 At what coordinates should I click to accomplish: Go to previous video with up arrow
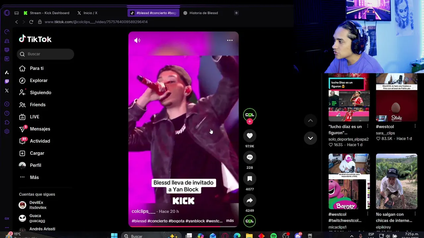[310, 121]
